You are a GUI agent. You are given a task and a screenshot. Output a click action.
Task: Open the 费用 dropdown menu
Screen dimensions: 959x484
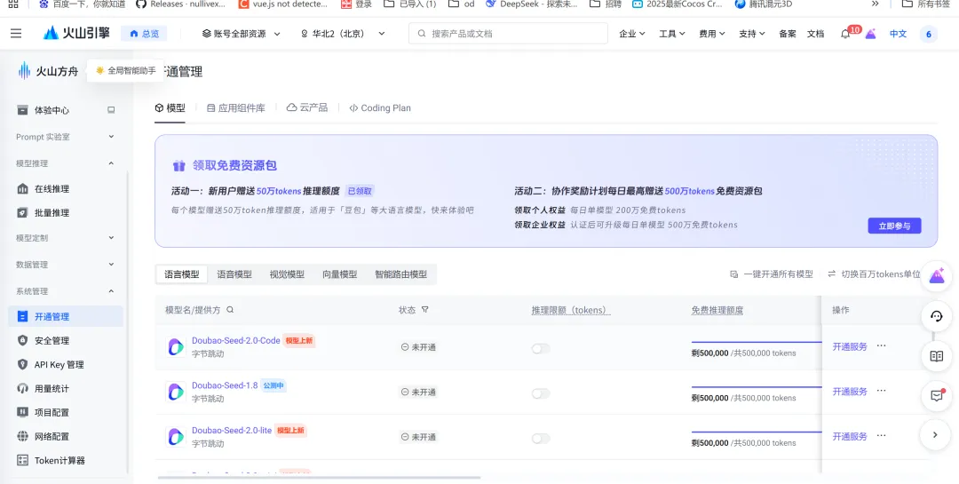pos(712,34)
